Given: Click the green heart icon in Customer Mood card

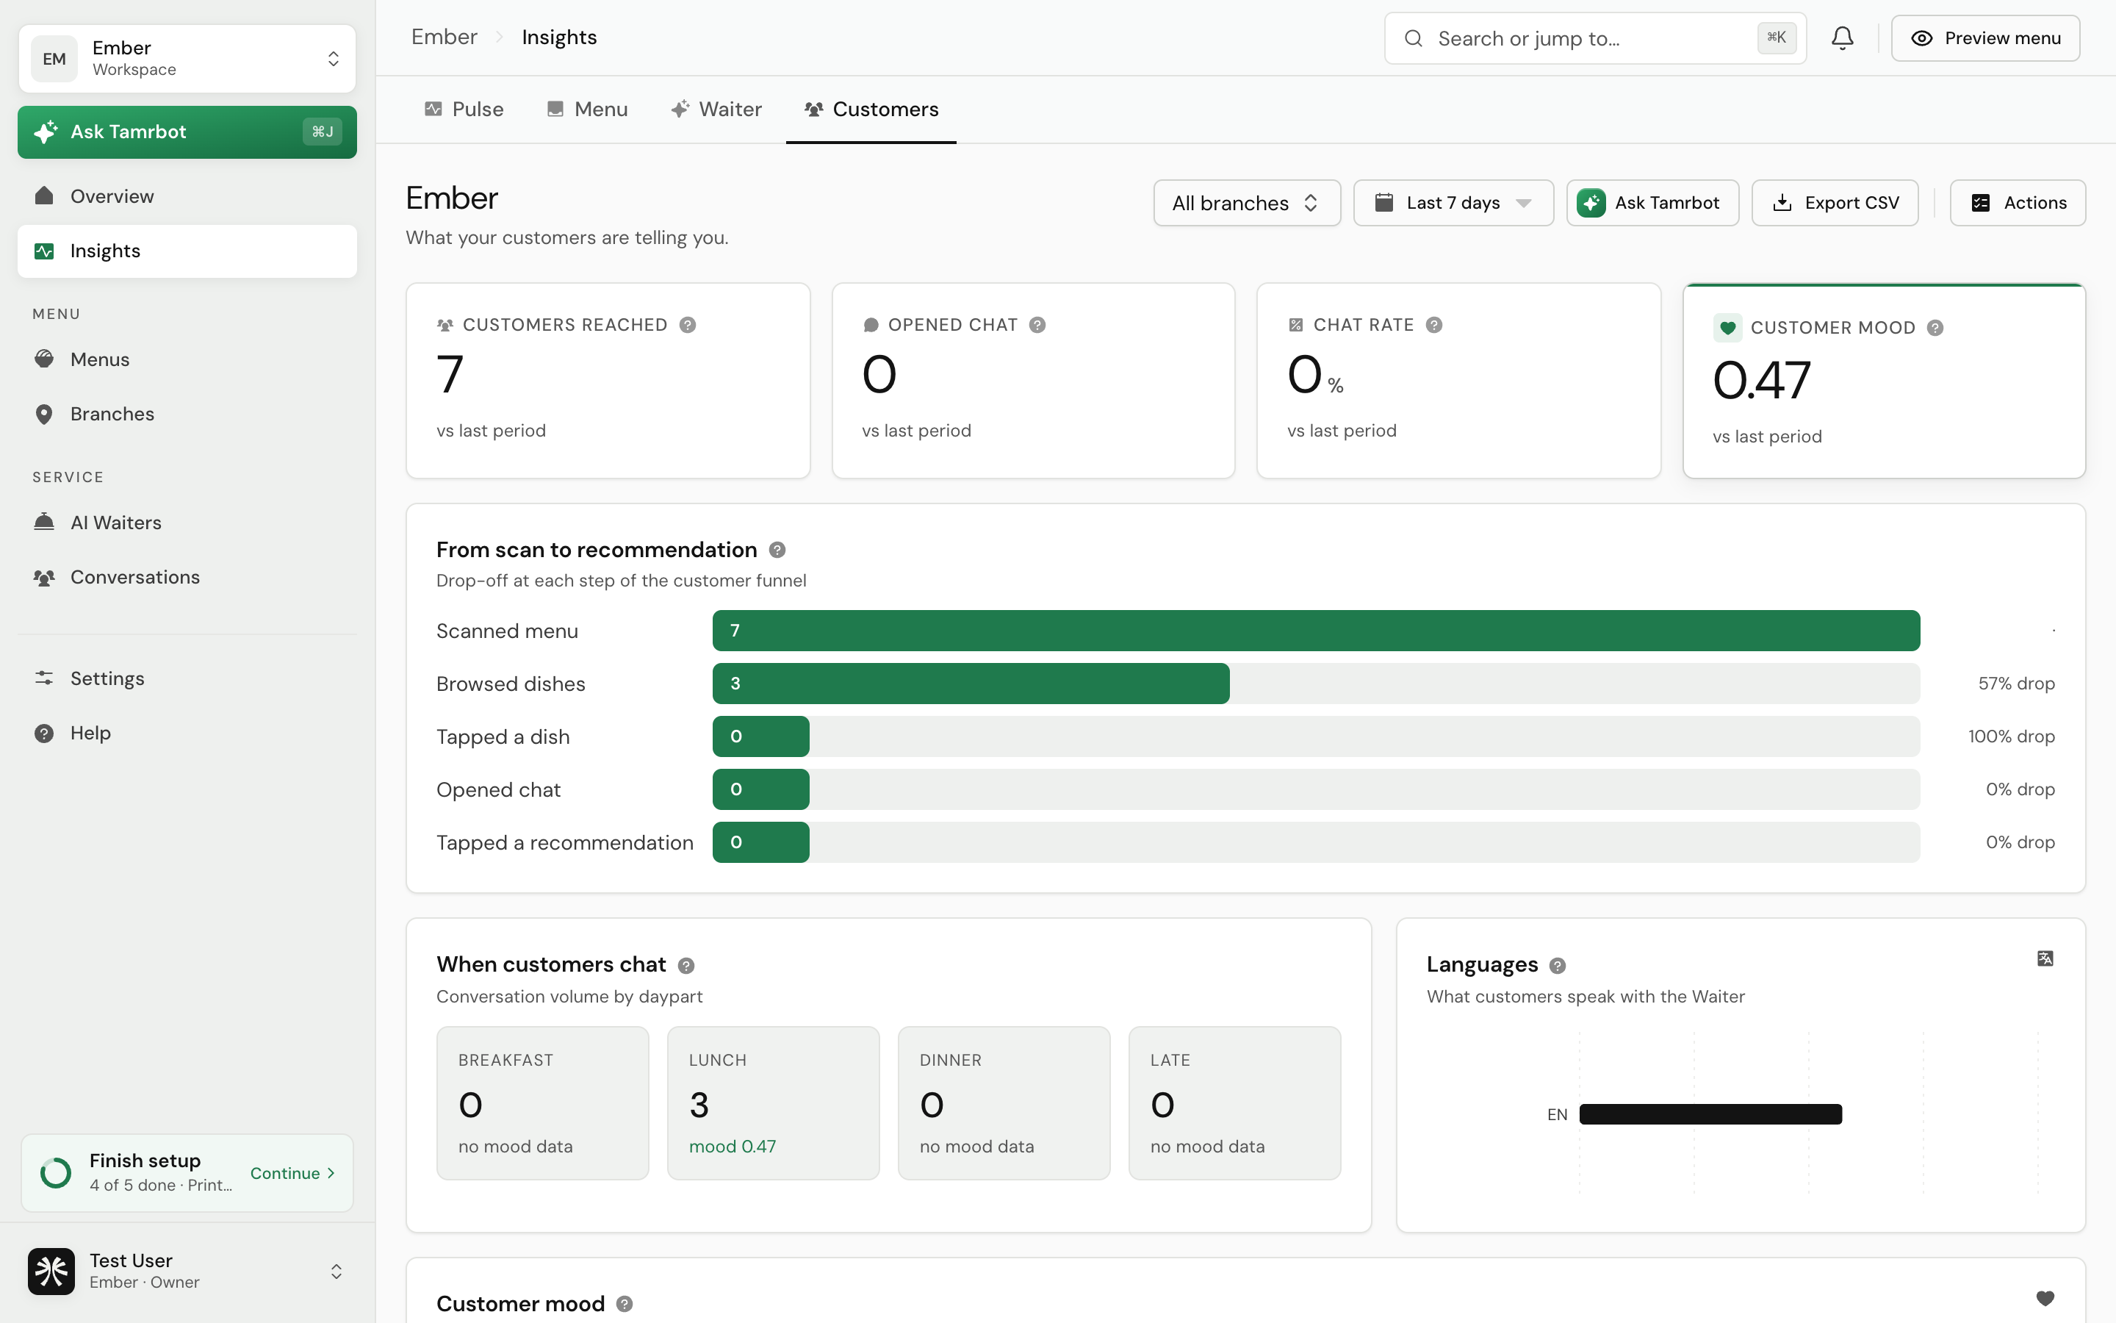Looking at the screenshot, I should [1728, 328].
